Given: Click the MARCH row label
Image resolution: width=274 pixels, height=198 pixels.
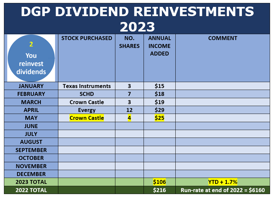Looking at the screenshot, I should coord(31,102).
